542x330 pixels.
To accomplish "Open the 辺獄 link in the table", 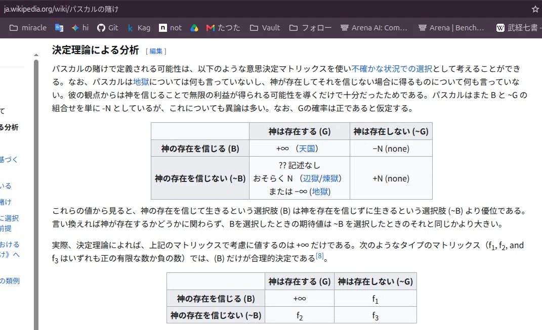I will click(311, 178).
